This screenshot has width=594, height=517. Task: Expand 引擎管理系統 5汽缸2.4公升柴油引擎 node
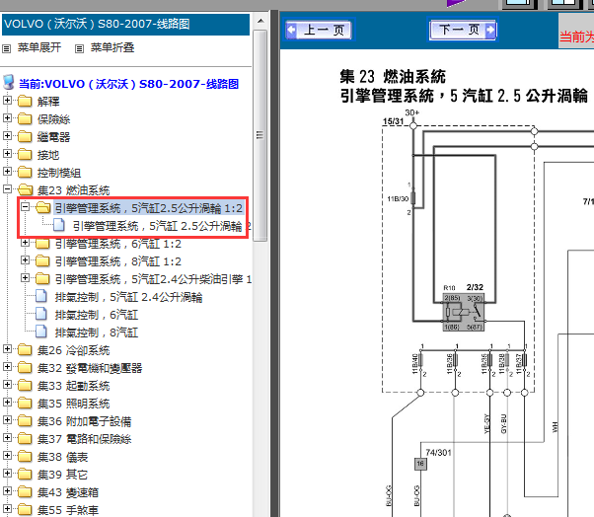pyautogui.click(x=25, y=278)
